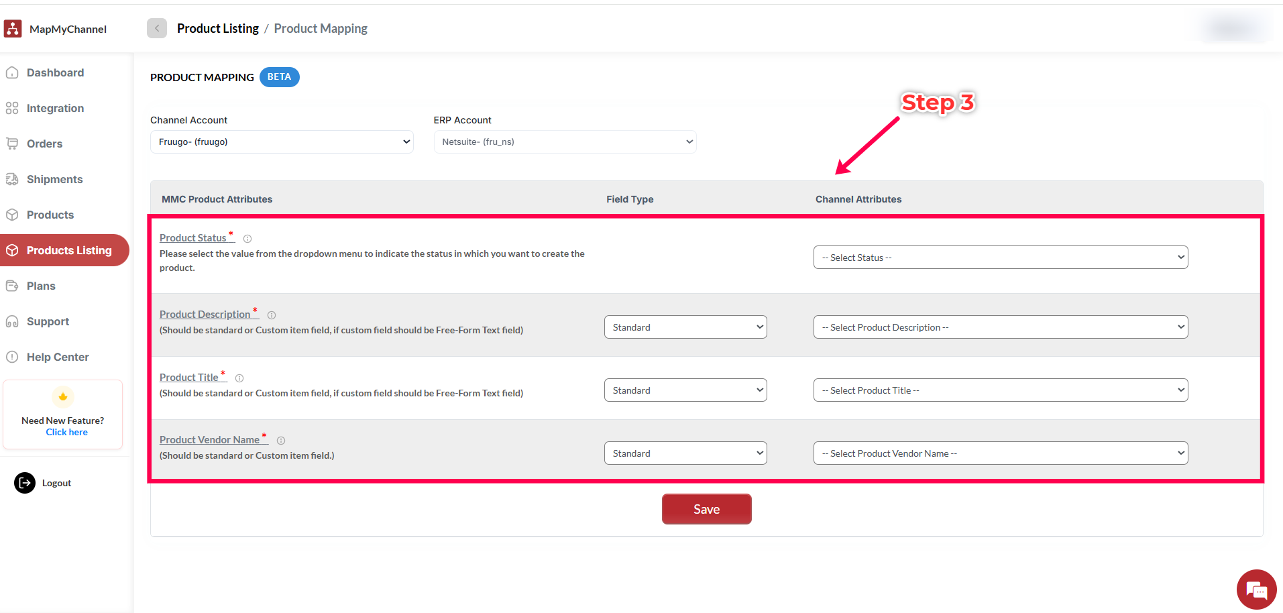Open the Support headset icon
Viewport: 1283px width, 613px height.
pyautogui.click(x=13, y=321)
